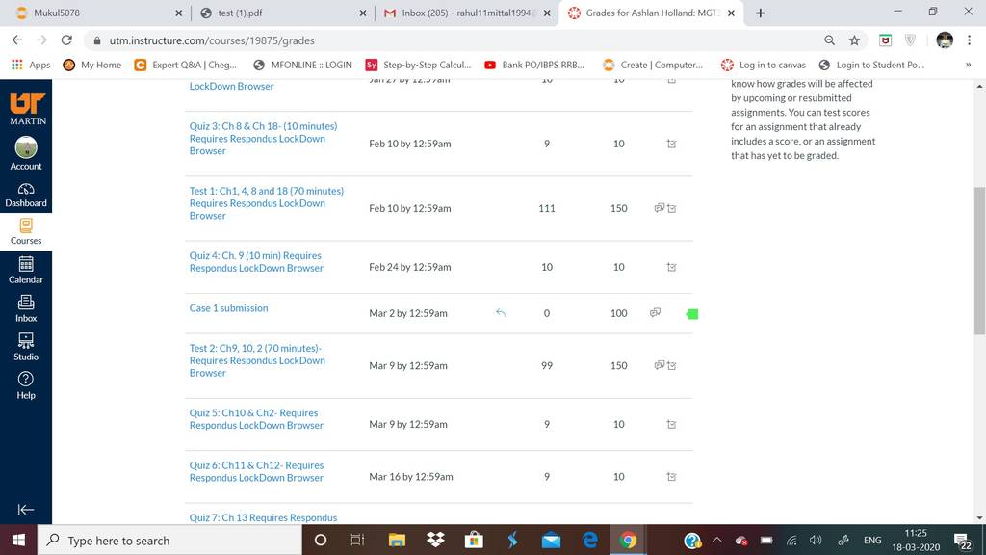Revert the Case 1 what-if score

click(x=501, y=312)
